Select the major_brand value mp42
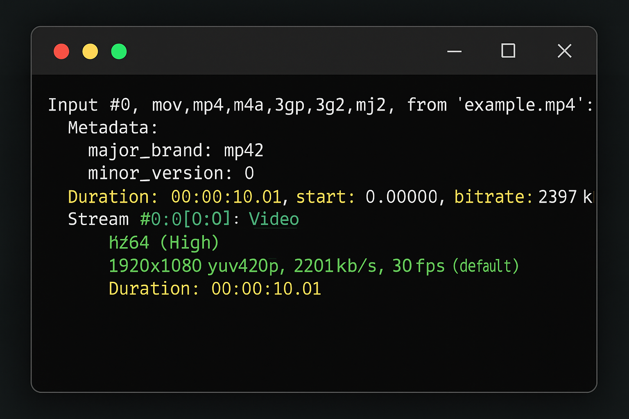629x419 pixels. pos(243,151)
